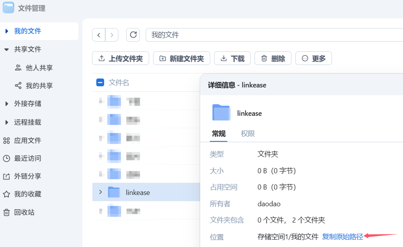Click the large linkease folder icon in details
This screenshot has height=247, width=403.
pyautogui.click(x=221, y=113)
